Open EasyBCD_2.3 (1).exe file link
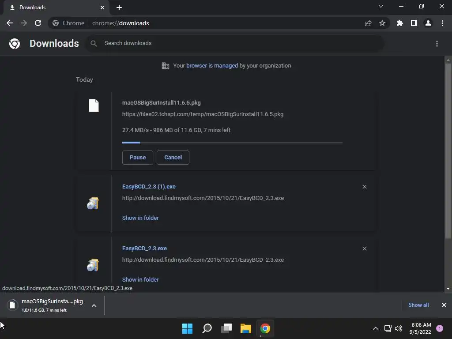Image resolution: width=452 pixels, height=339 pixels. pos(149,187)
